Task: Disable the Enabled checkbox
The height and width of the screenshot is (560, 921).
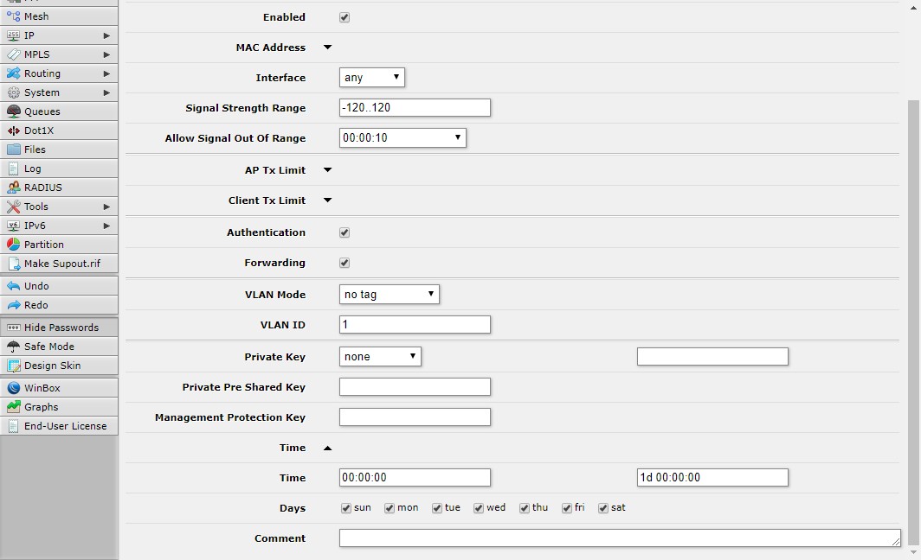Action: tap(344, 16)
